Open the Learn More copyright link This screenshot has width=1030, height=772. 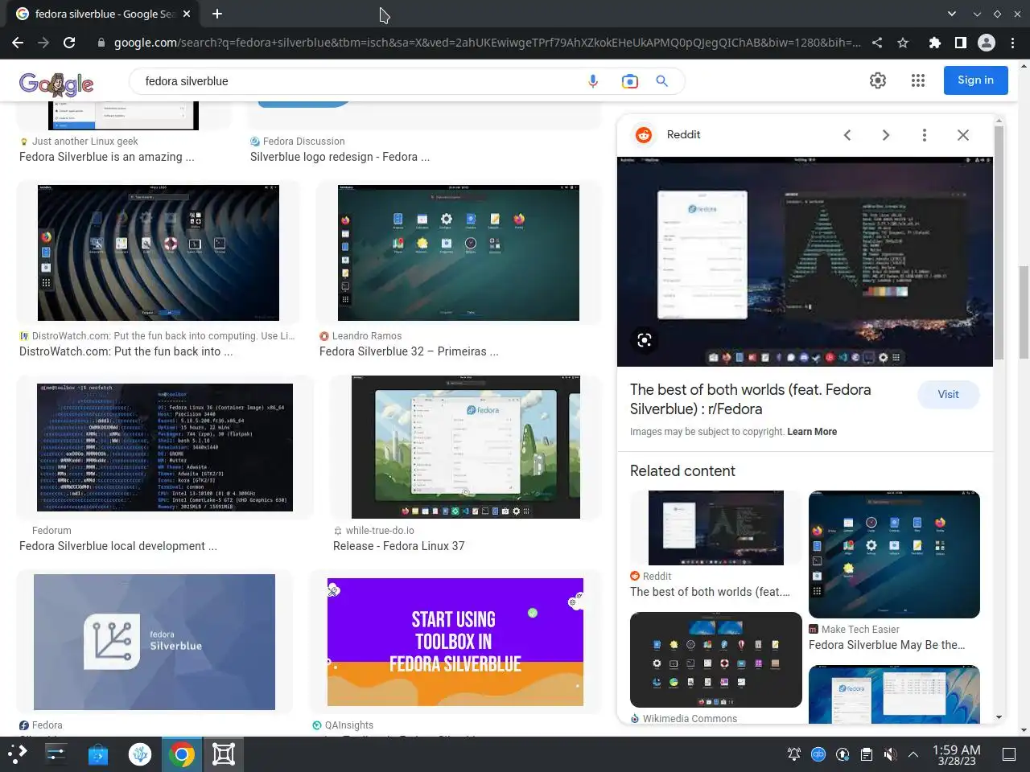pos(812,432)
